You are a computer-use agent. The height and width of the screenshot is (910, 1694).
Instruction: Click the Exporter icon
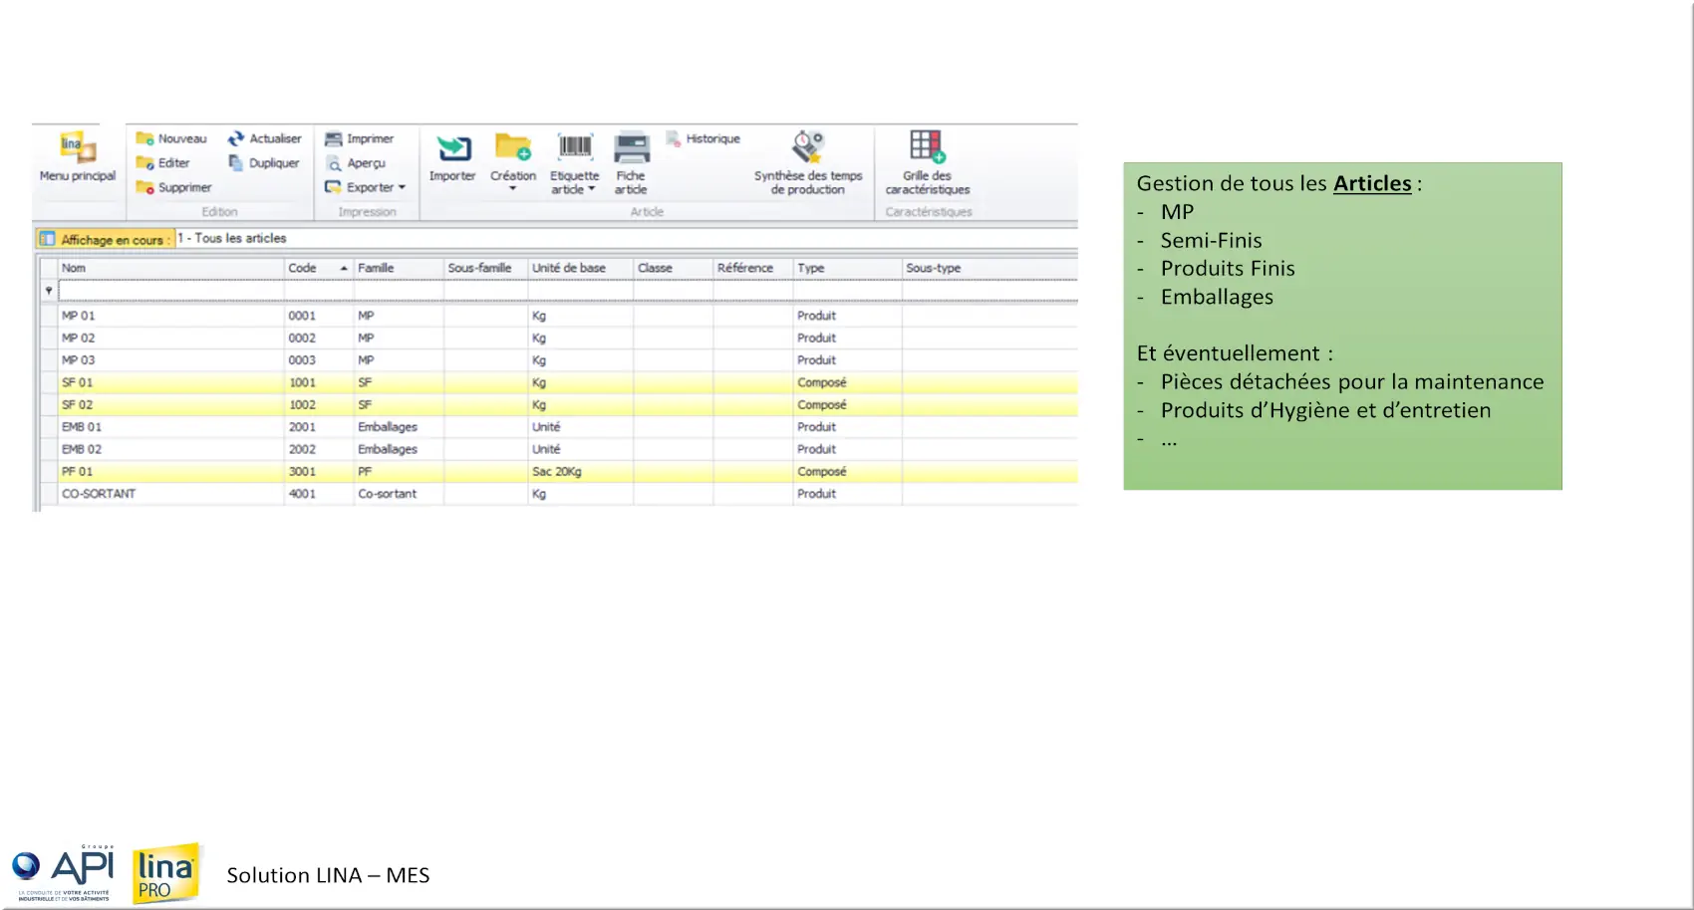[333, 187]
